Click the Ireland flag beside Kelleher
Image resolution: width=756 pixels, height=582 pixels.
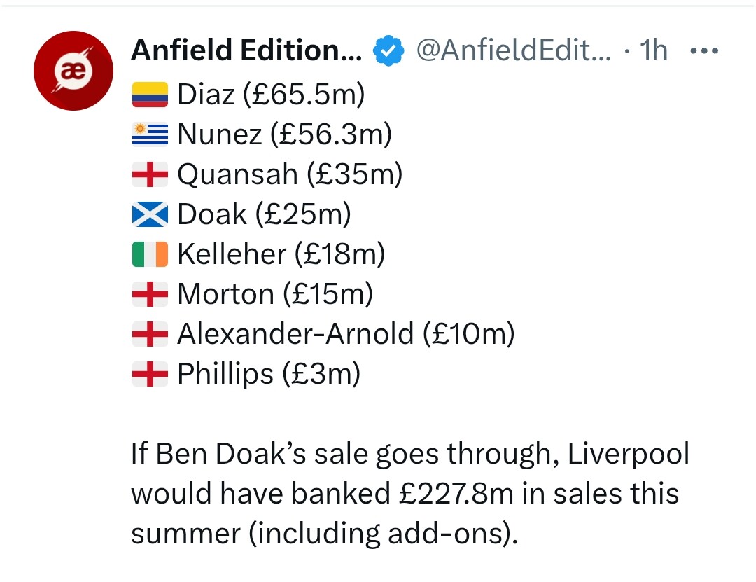click(150, 254)
